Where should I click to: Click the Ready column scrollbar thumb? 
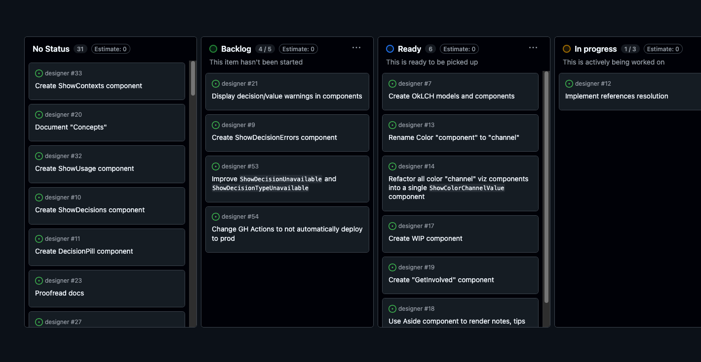pos(546,187)
